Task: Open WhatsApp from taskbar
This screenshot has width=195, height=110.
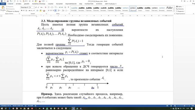Action: (x=47, y=108)
